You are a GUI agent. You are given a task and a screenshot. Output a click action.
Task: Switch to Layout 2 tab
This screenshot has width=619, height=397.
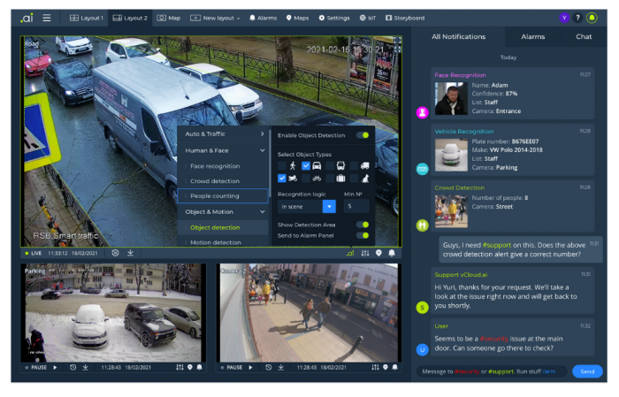pos(130,19)
